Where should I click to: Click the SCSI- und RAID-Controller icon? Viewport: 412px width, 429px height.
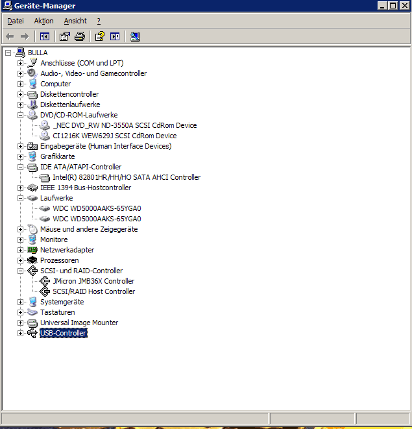pos(32,271)
